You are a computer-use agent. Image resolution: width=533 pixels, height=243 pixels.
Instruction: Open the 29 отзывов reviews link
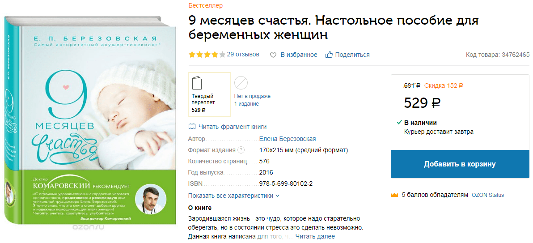tap(243, 54)
